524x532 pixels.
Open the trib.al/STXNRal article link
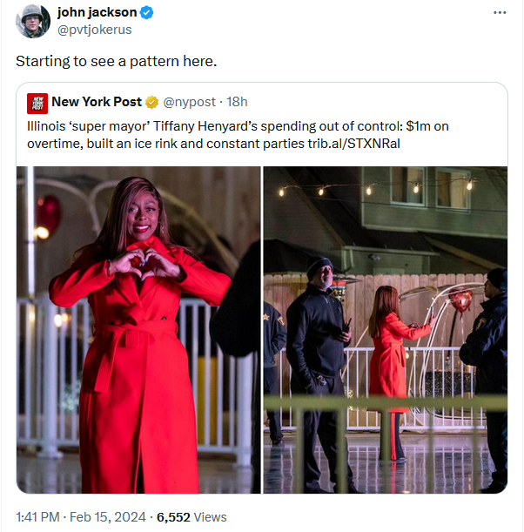353,144
